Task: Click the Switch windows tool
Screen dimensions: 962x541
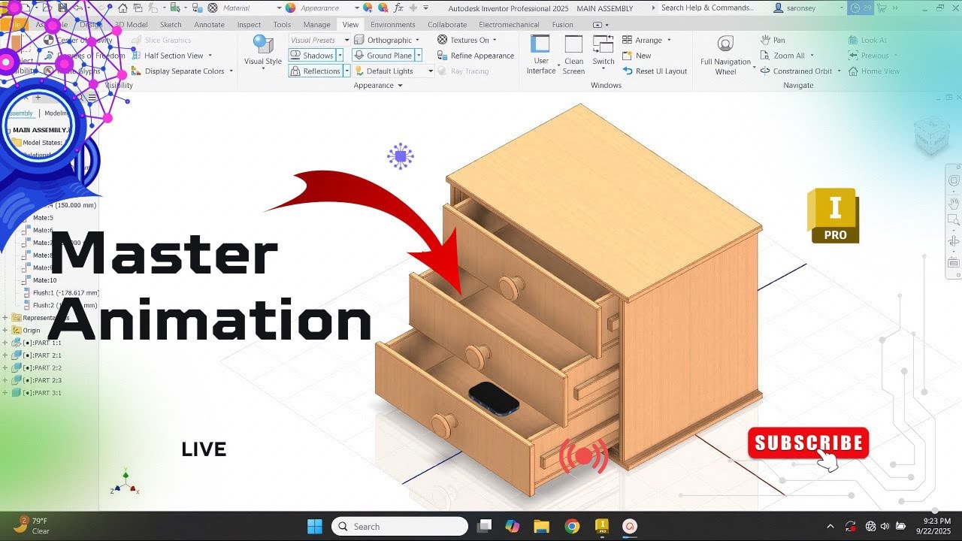Action: [604, 53]
